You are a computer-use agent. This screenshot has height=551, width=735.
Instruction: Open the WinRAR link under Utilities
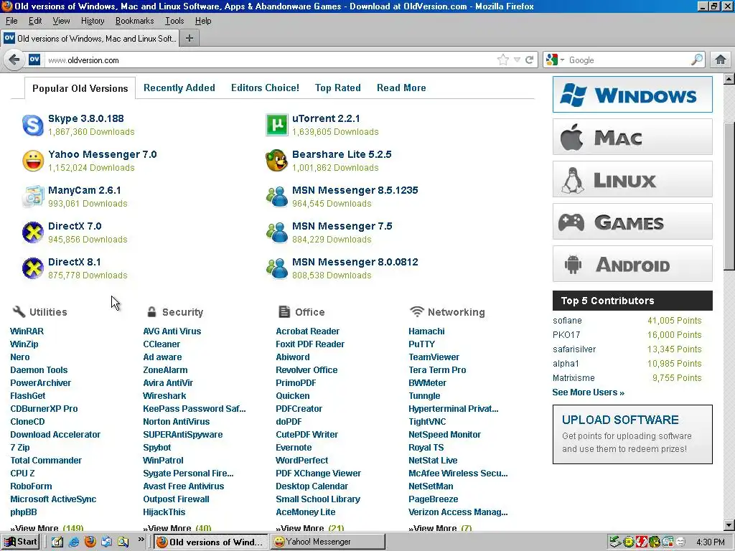27,331
